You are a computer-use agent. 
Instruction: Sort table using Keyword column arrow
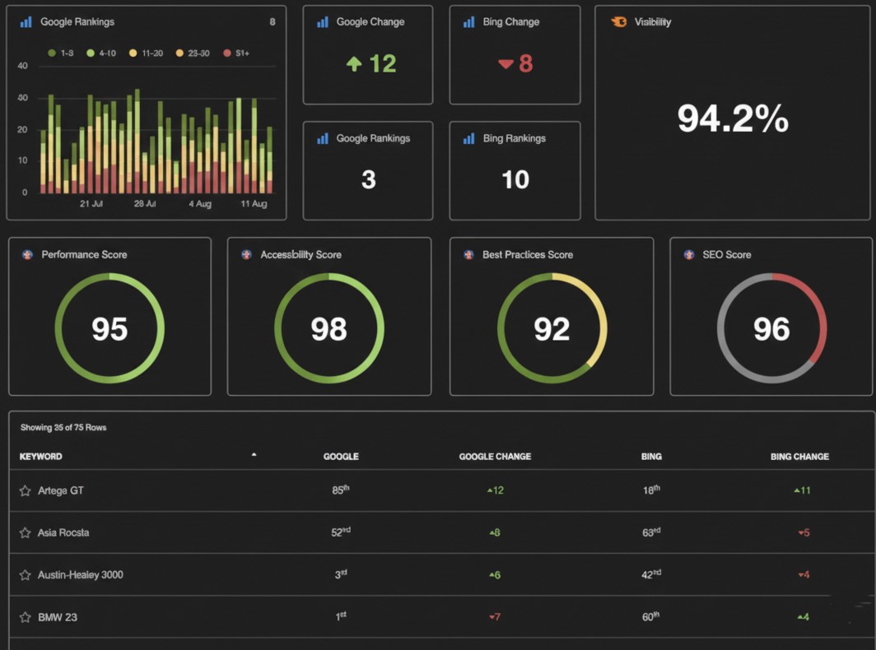[x=254, y=455]
